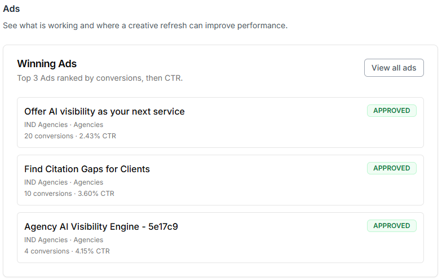Image resolution: width=442 pixels, height=280 pixels.
Task: Click the Ads section heading
Action: tap(11, 9)
